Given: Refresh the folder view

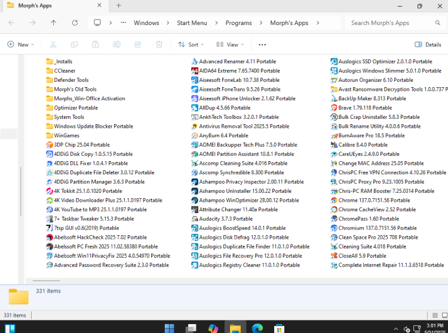Looking at the screenshot, I should [75, 23].
